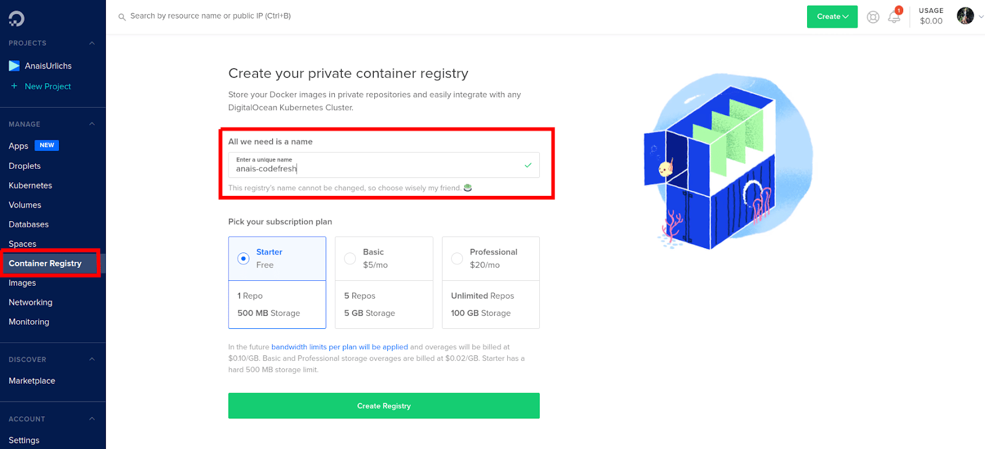Viewport: 985px width, 449px height.
Task: Open the notifications bell icon
Action: click(x=894, y=17)
